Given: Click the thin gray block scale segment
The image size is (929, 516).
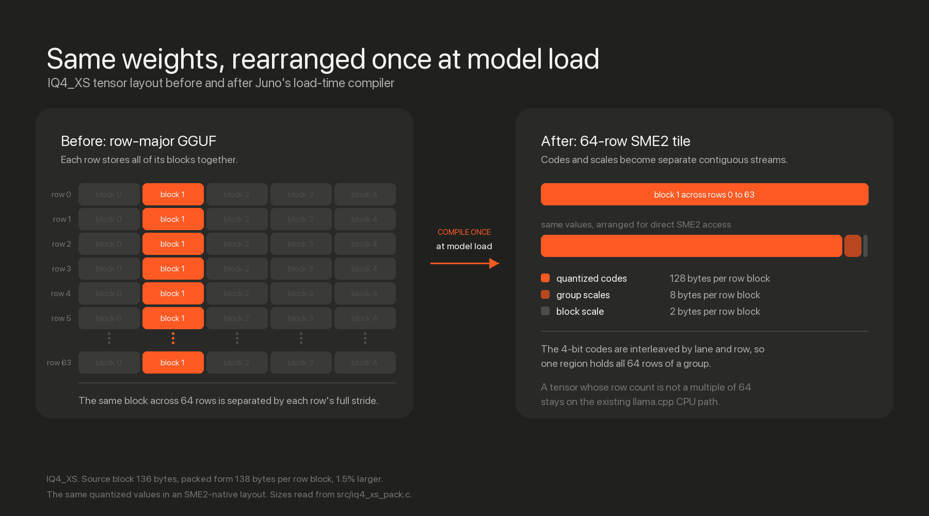Looking at the screenshot, I should (x=866, y=246).
